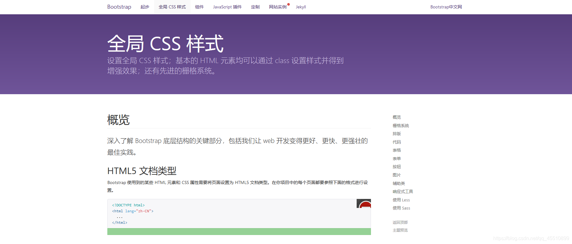Jump to 栅格系统 in the sidebar
572x244 pixels.
(x=401, y=126)
